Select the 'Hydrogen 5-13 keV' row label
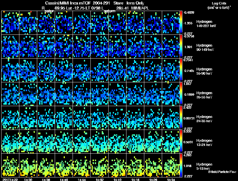Screen dimensions: 238x181 pos(204,166)
